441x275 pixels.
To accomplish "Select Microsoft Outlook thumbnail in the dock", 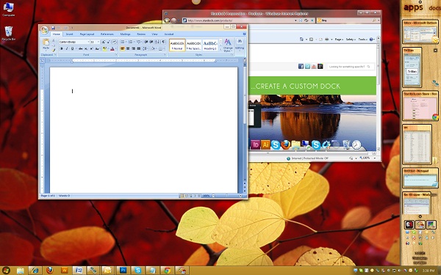I will pyautogui.click(x=420, y=32).
